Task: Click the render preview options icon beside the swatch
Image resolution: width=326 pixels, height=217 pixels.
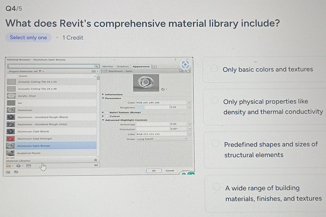Action: [x=163, y=89]
